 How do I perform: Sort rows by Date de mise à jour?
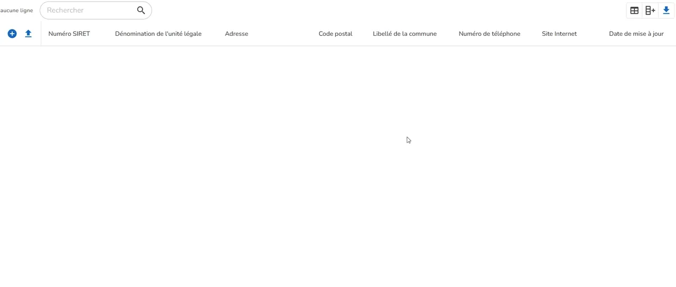click(x=636, y=34)
